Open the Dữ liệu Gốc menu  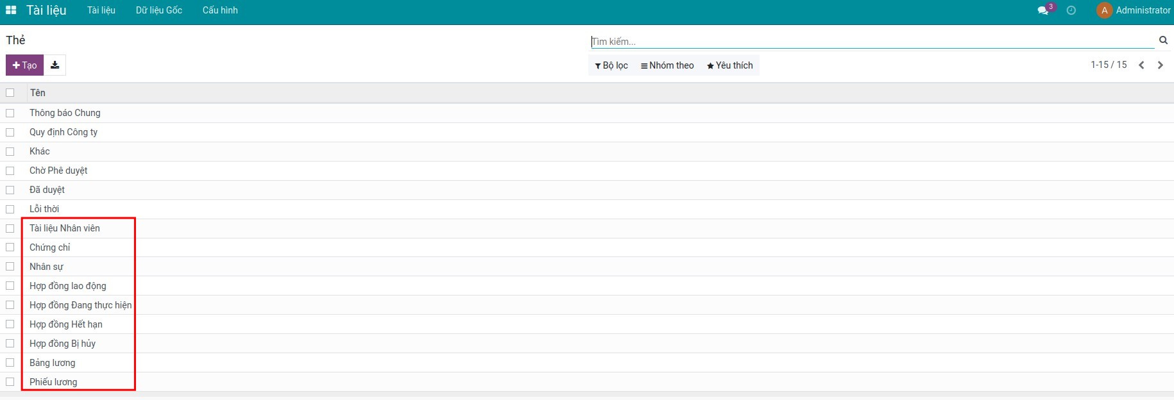(158, 10)
